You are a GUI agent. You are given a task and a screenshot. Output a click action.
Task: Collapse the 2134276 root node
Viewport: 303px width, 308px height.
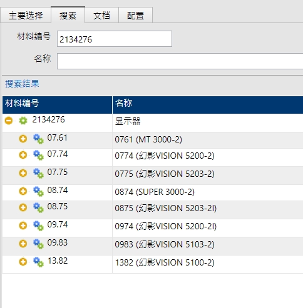(9, 121)
